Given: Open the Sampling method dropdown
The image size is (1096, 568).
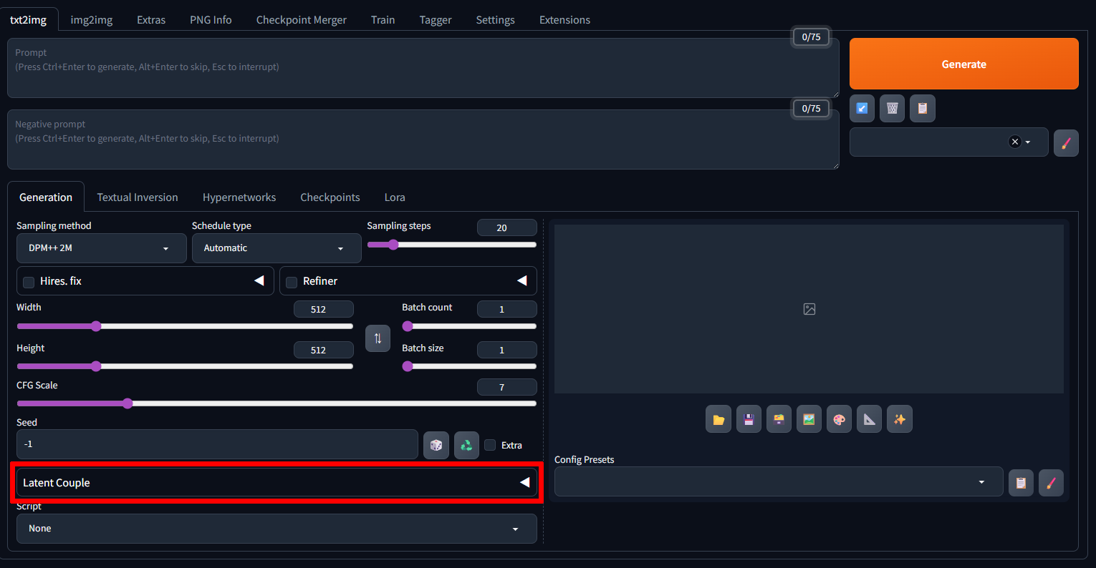Looking at the screenshot, I should pos(101,248).
